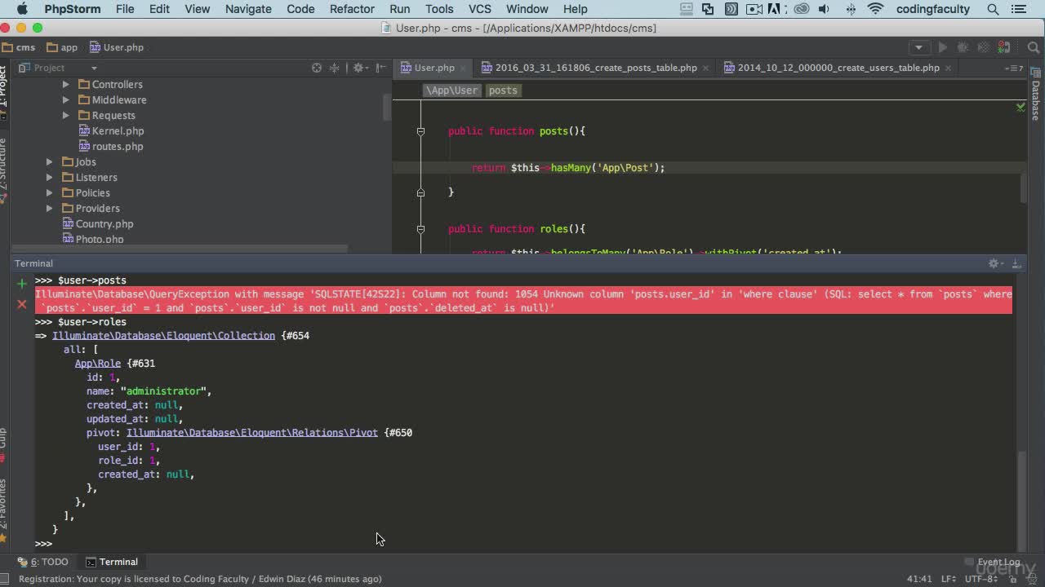1045x587 pixels.
Task: Open the Apple menu
Action: [x=22, y=9]
